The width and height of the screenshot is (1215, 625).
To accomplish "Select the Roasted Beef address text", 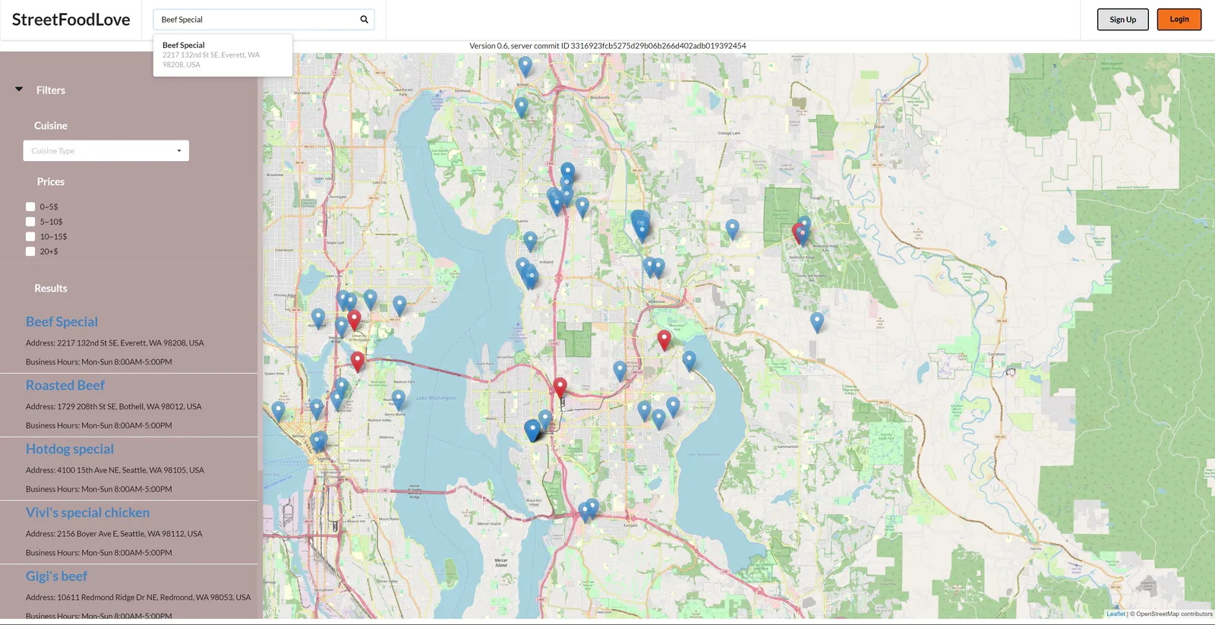I will point(114,406).
